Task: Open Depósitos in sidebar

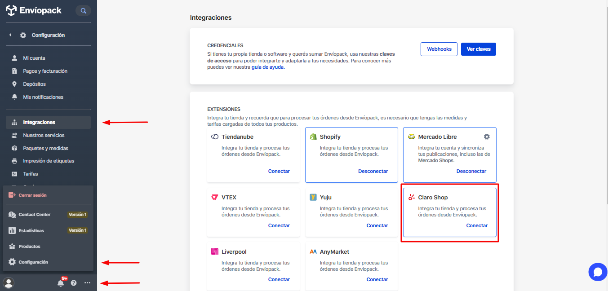Action: coord(35,84)
